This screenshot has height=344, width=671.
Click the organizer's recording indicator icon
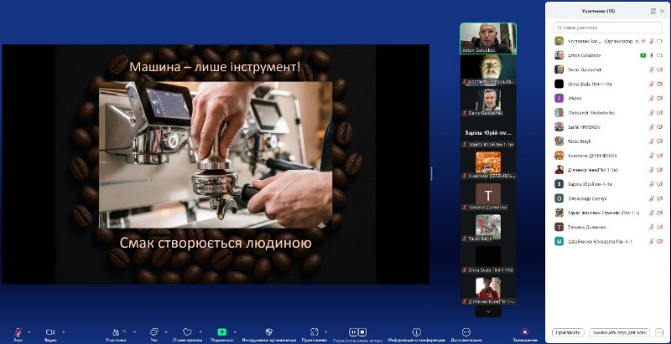coord(643,41)
